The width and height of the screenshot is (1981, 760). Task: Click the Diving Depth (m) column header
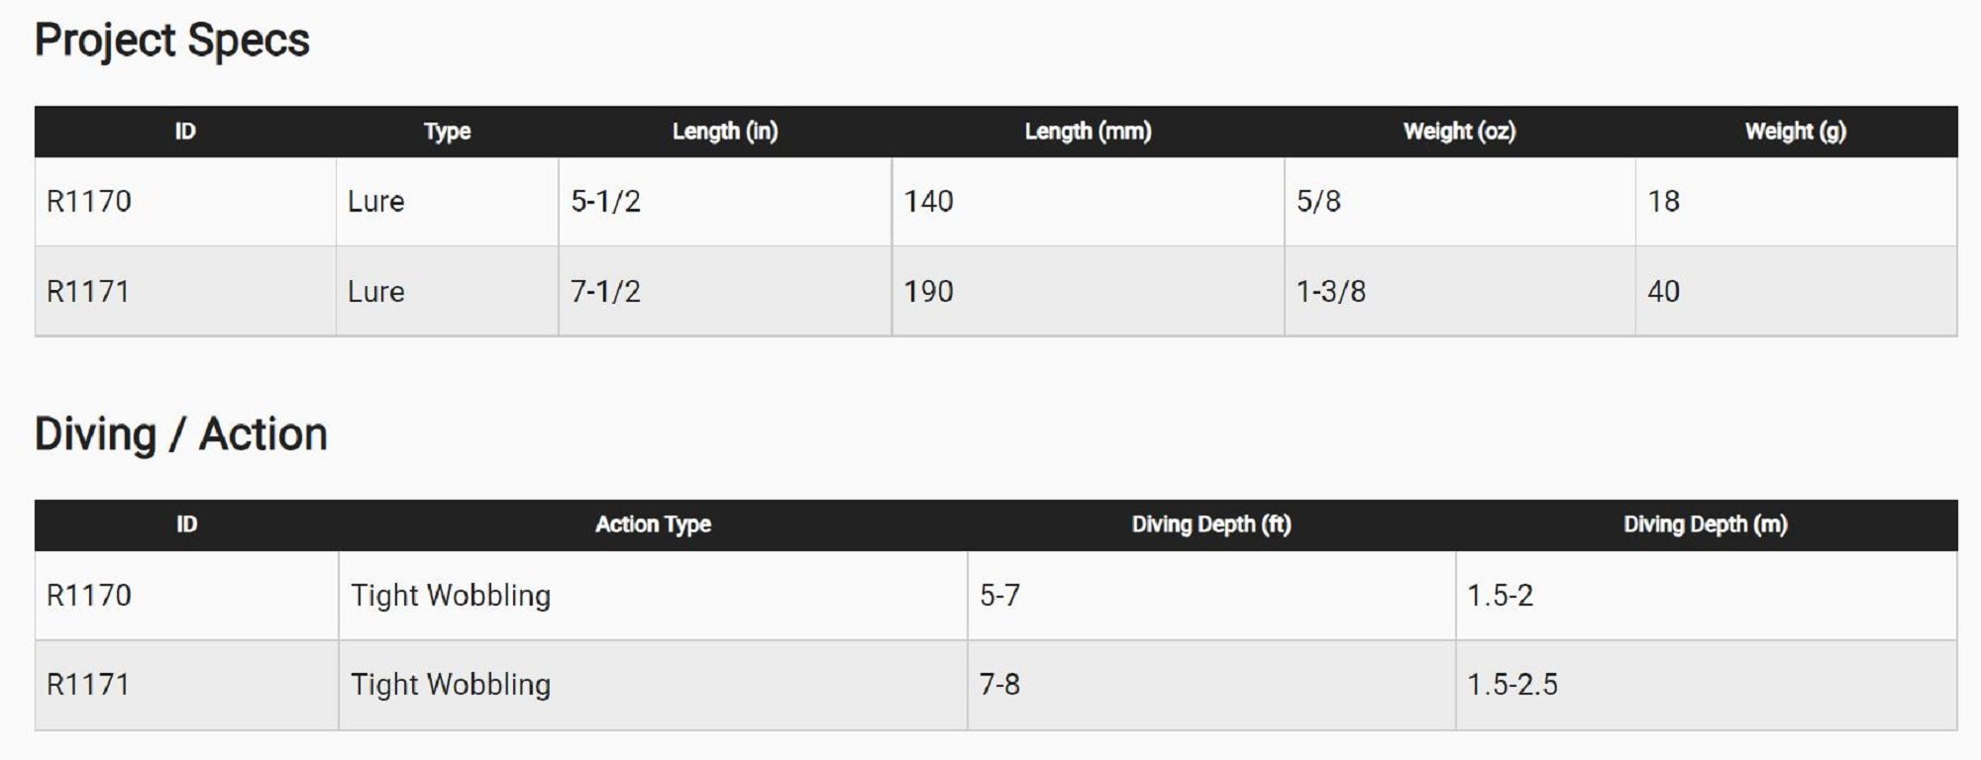point(1705,524)
